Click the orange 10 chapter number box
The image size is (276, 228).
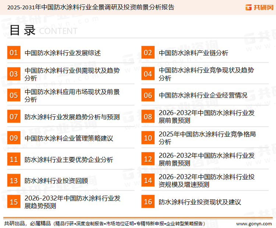[x=148, y=138]
